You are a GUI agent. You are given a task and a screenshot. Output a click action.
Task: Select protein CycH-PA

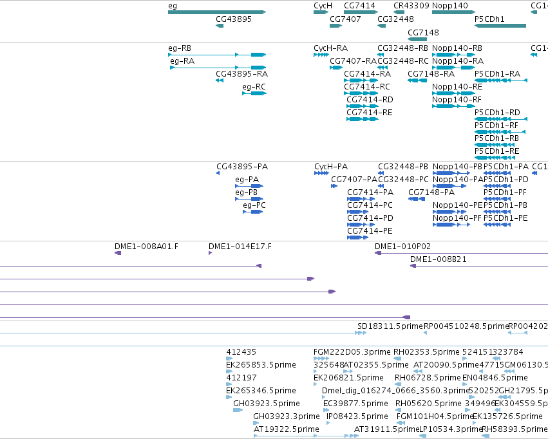331,167
